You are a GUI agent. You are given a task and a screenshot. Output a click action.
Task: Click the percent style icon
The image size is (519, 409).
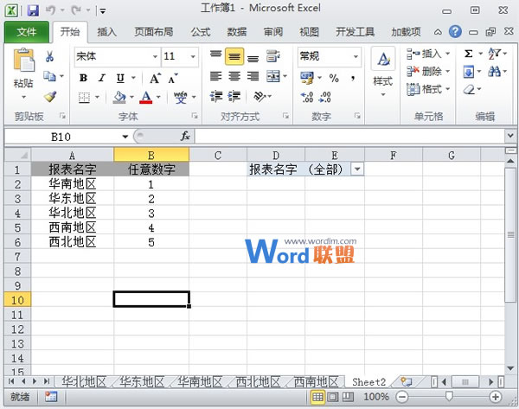[x=333, y=78]
